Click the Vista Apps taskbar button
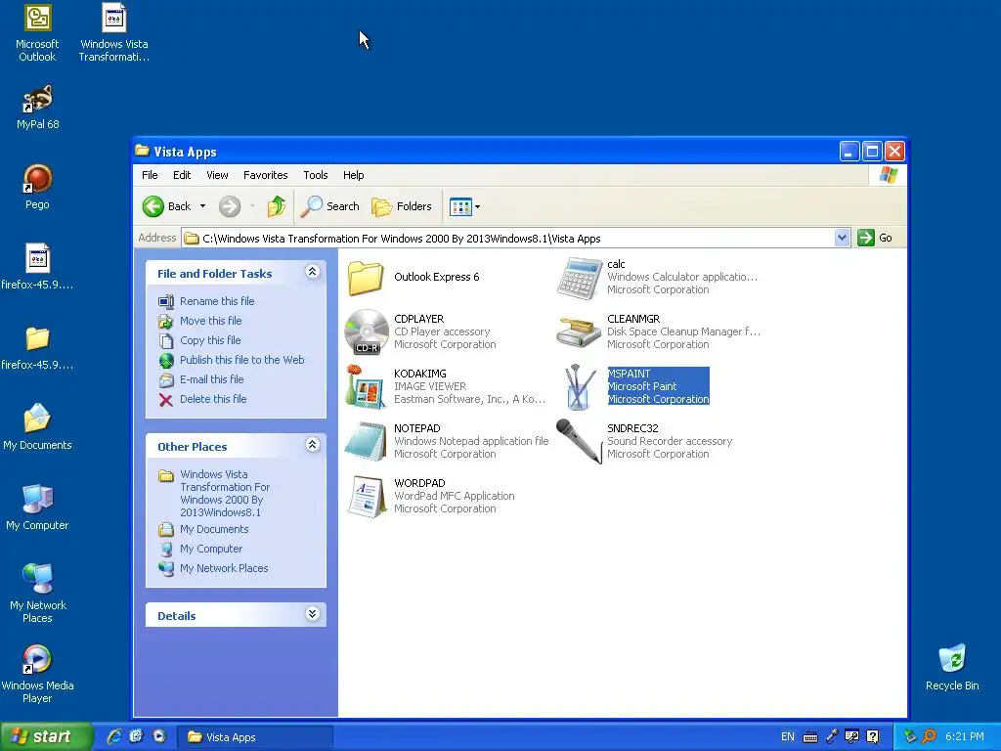Image resolution: width=1001 pixels, height=751 pixels. tap(255, 737)
